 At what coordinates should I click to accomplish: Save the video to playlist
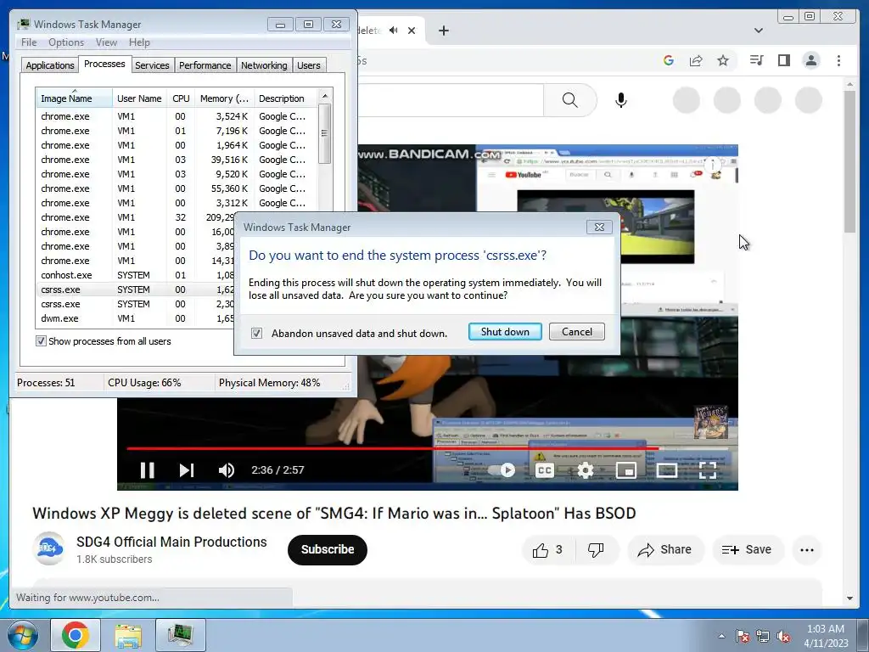click(x=747, y=550)
